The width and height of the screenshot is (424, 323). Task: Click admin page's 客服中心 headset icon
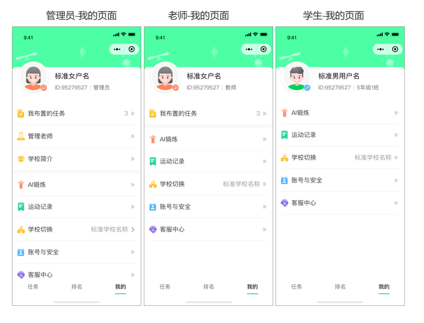[x=21, y=275]
